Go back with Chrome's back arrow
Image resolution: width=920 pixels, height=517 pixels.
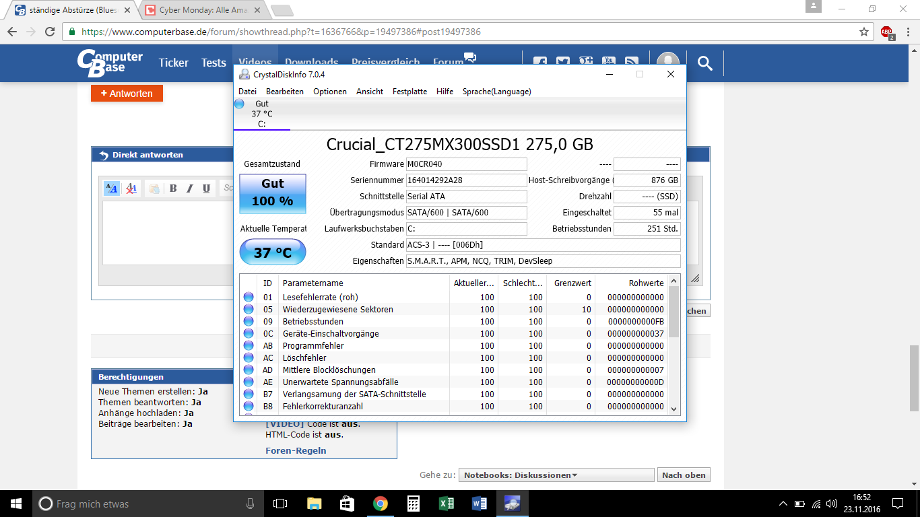tap(12, 32)
